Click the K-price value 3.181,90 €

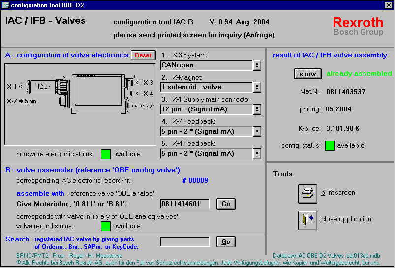(342, 128)
